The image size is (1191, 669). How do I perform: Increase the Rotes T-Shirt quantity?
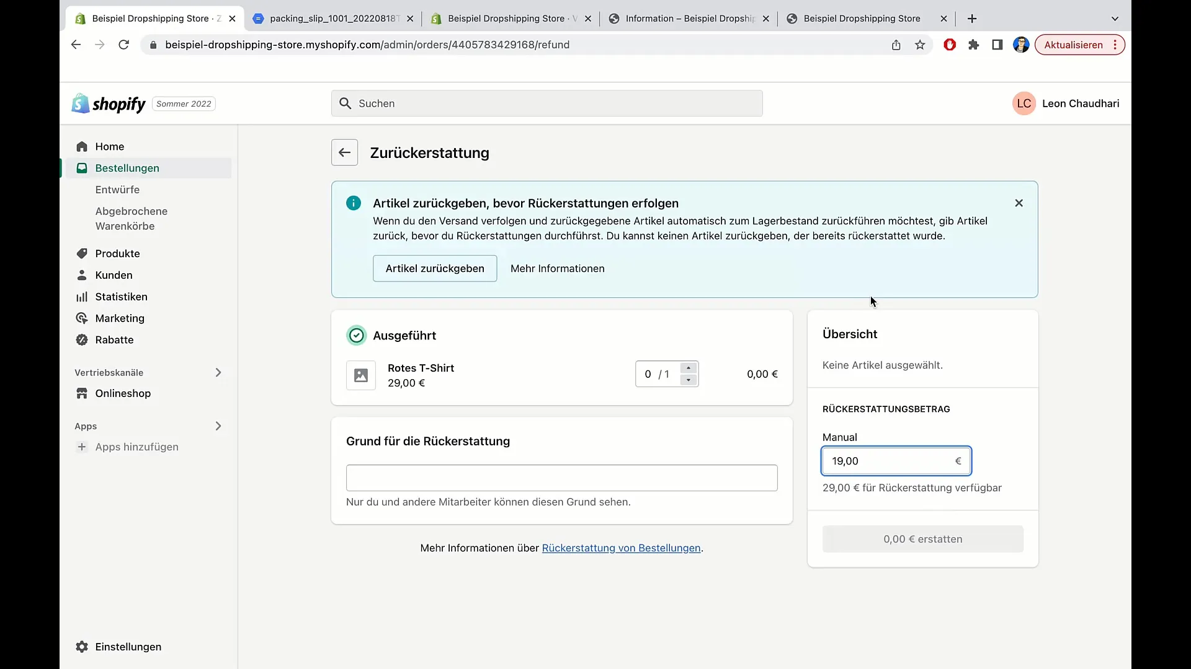click(689, 368)
